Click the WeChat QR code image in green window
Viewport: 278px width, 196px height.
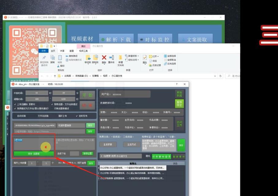35,52
